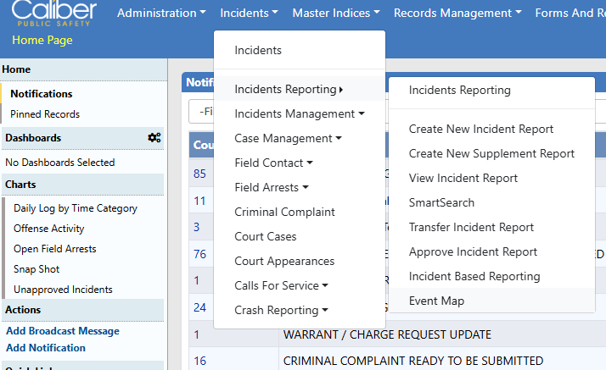The image size is (606, 370).
Task: Click the Dashboards settings gear icon
Action: tap(154, 137)
